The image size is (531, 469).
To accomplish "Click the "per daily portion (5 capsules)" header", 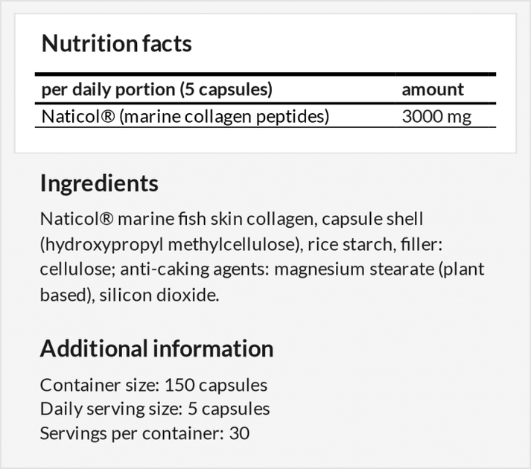I will (156, 90).
